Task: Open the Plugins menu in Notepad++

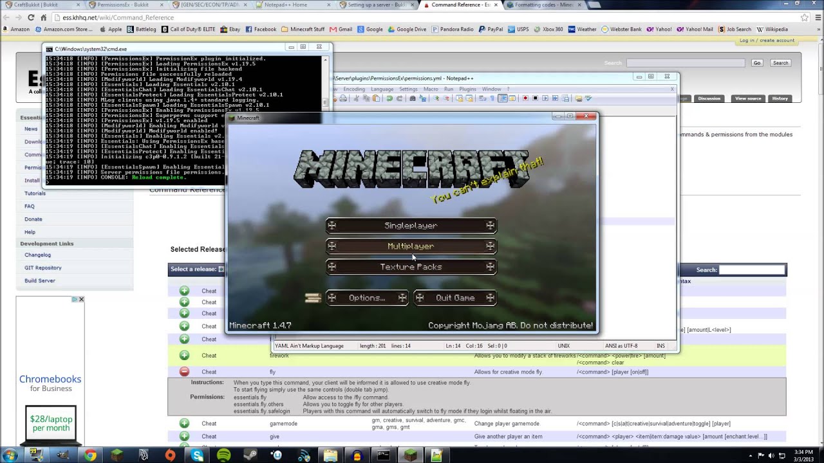Action: coord(467,89)
